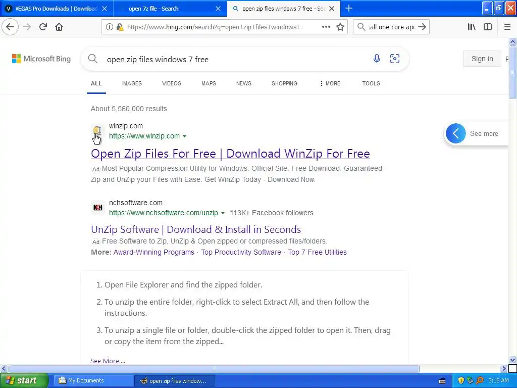
Task: Select the NEWS results tab
Action: pyautogui.click(x=244, y=83)
